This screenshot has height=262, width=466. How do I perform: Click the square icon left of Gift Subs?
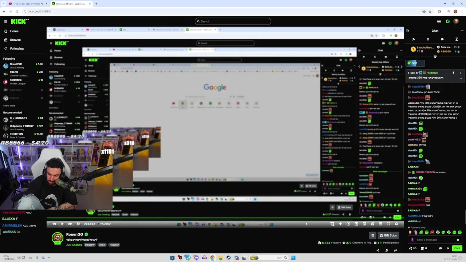[372, 235]
